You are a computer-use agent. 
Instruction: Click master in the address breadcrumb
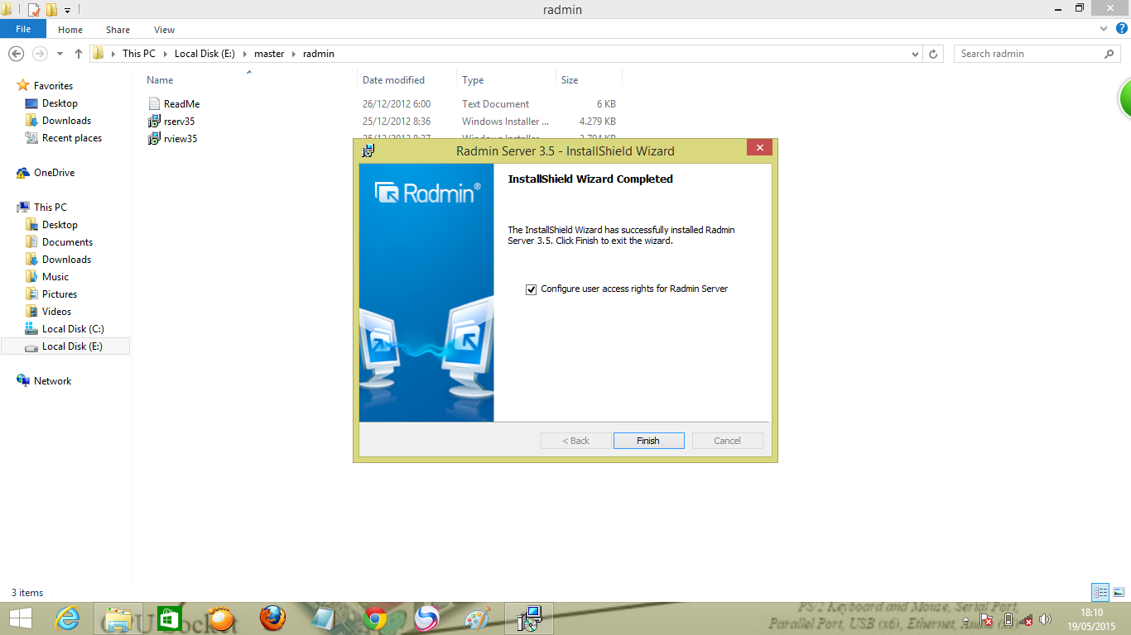pos(269,54)
